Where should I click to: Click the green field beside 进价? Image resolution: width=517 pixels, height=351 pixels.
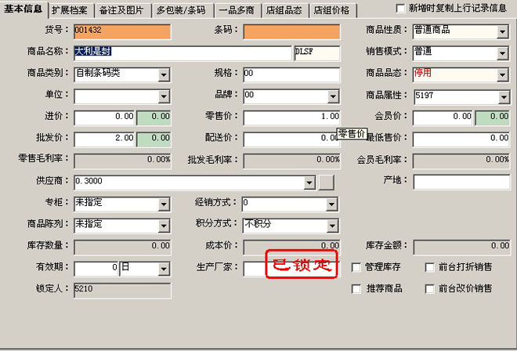tap(154, 118)
